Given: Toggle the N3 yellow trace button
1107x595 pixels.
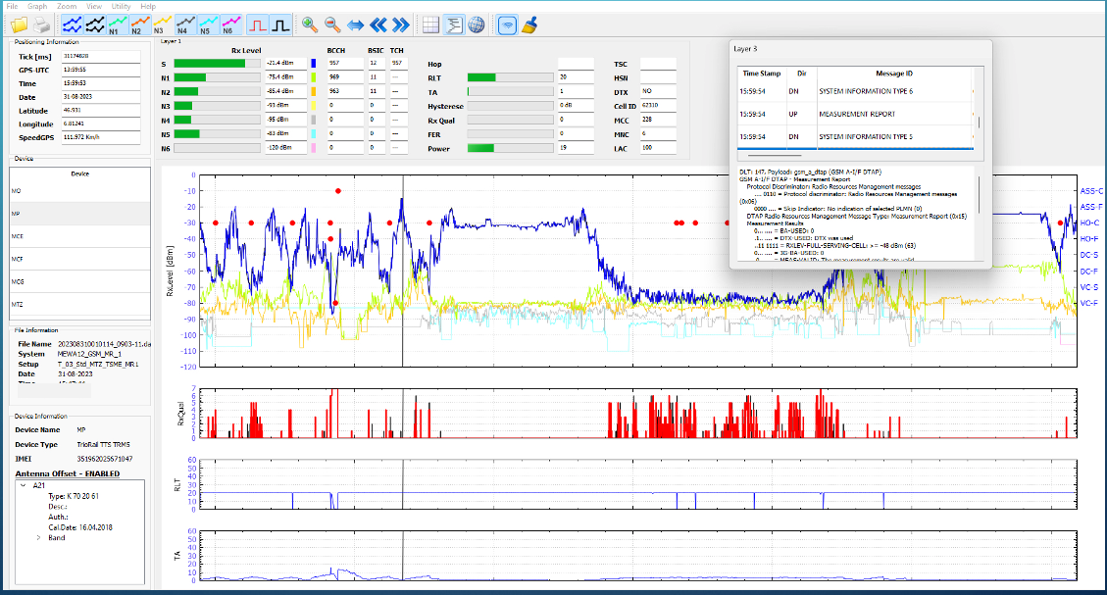Looking at the screenshot, I should click(x=163, y=25).
